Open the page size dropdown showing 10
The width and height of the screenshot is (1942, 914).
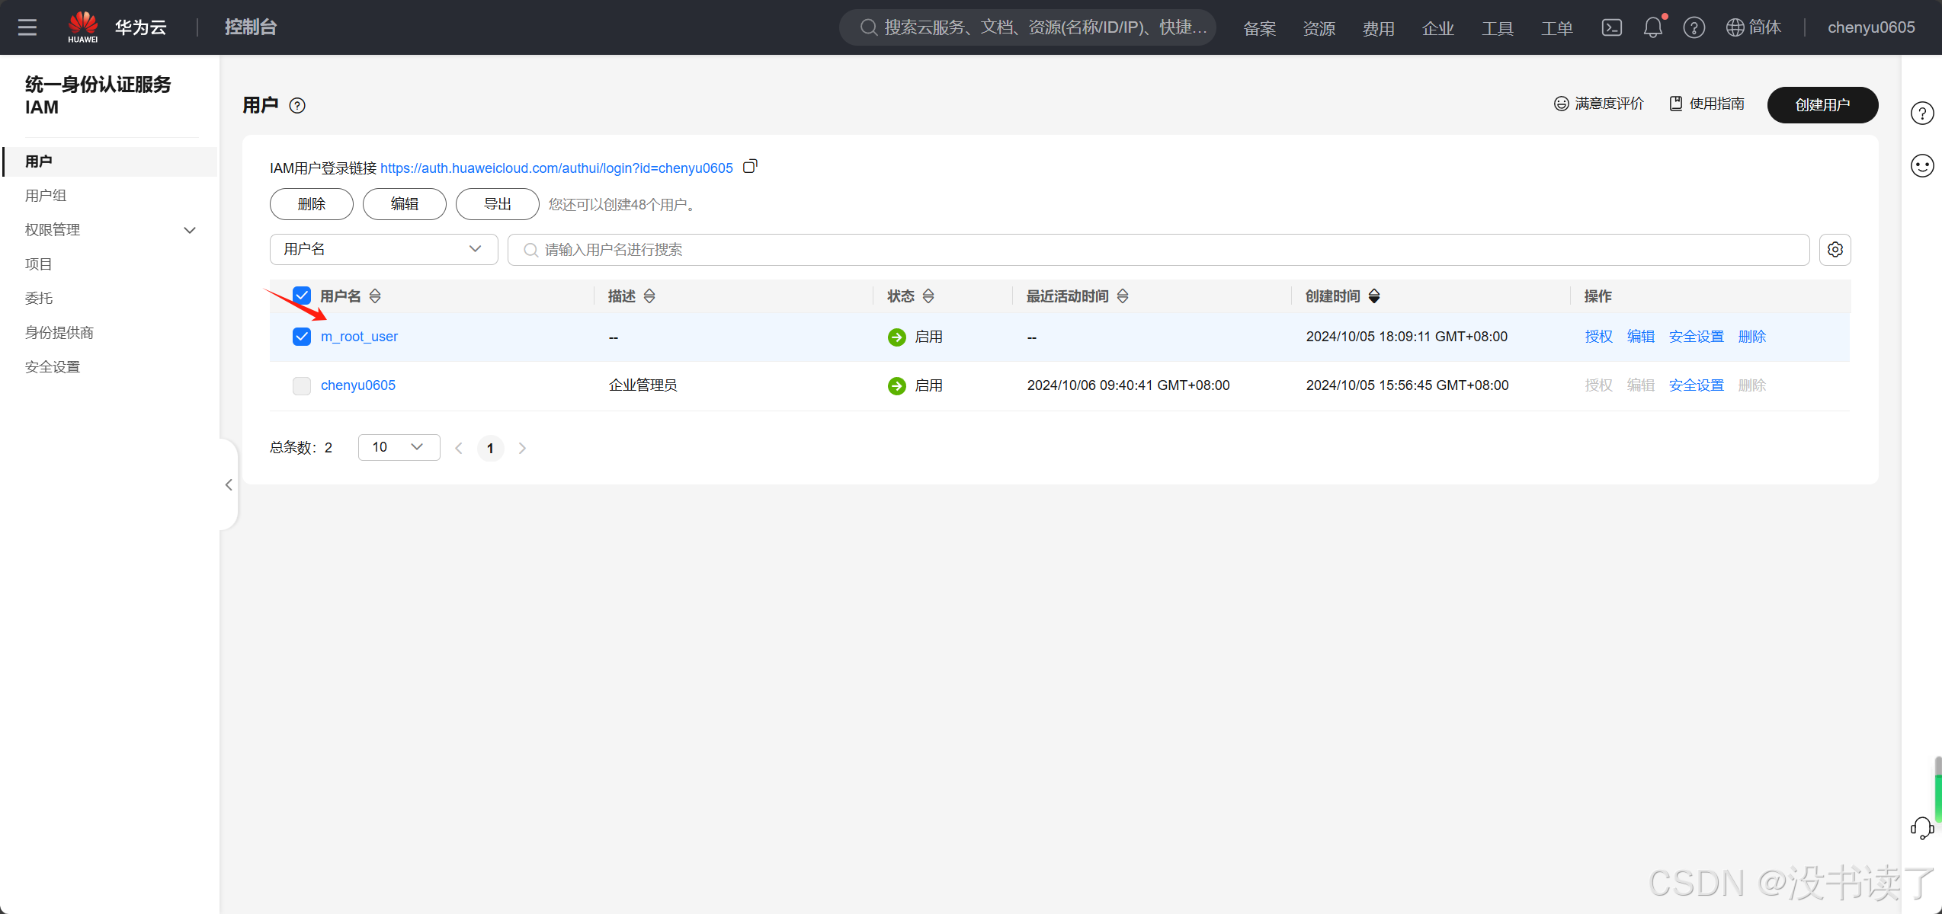pos(399,448)
